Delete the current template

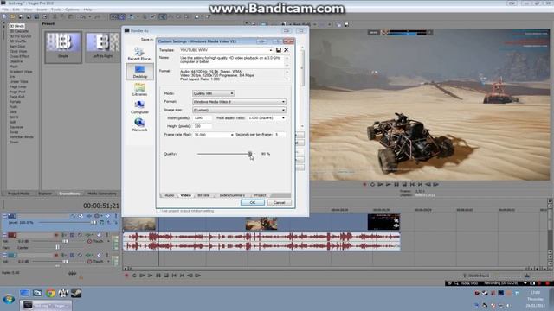point(287,50)
